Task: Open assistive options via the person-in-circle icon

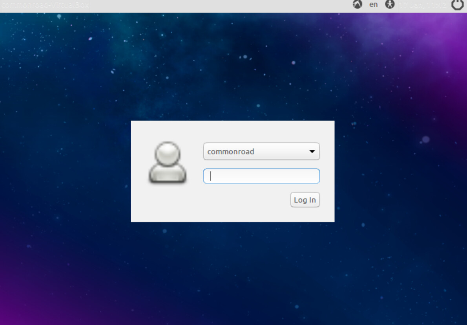Action: [x=389, y=5]
